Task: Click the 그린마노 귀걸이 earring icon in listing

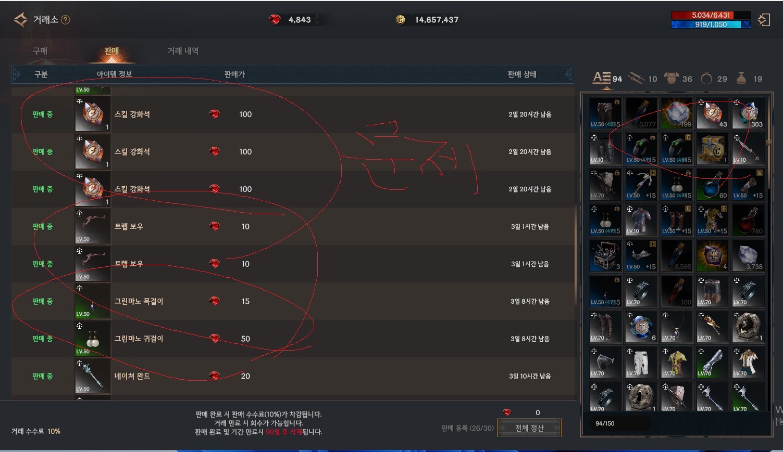Action: tap(93, 339)
